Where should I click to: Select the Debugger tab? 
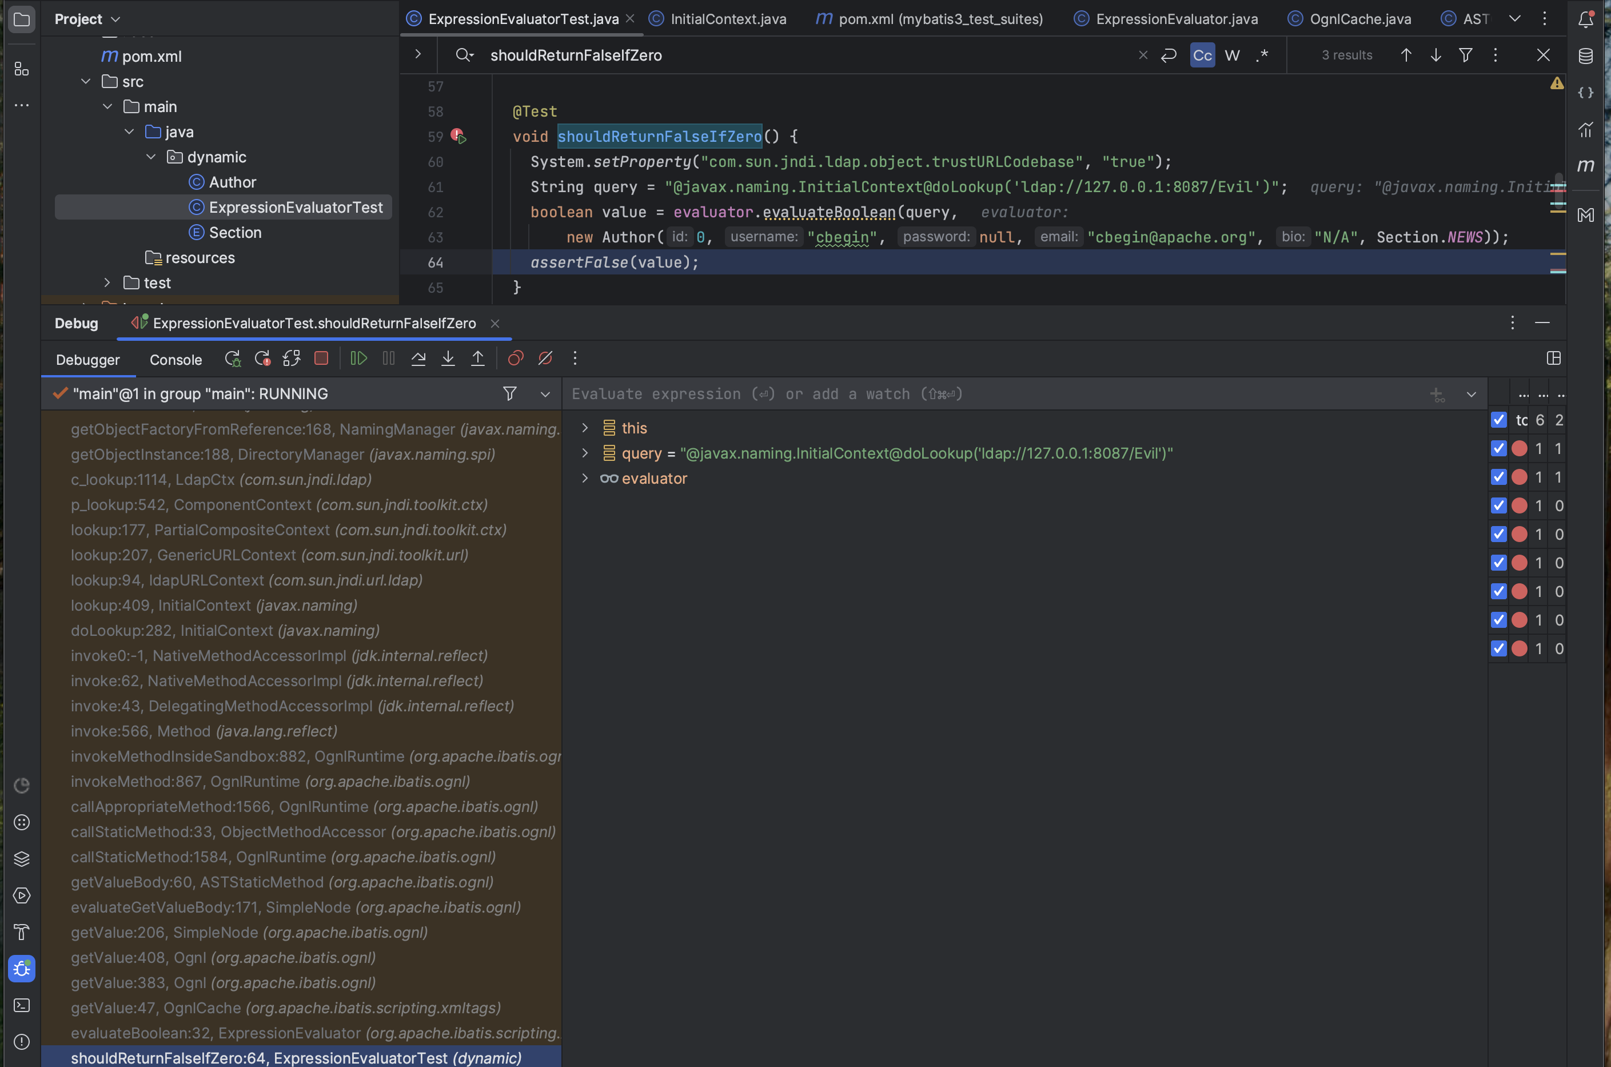(88, 360)
